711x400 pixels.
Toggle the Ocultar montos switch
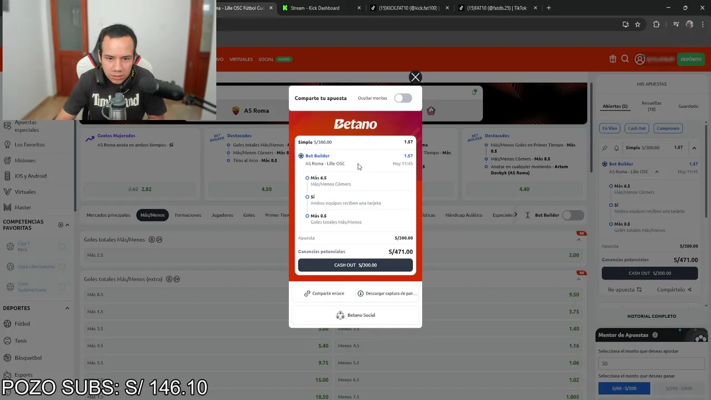[x=403, y=98]
